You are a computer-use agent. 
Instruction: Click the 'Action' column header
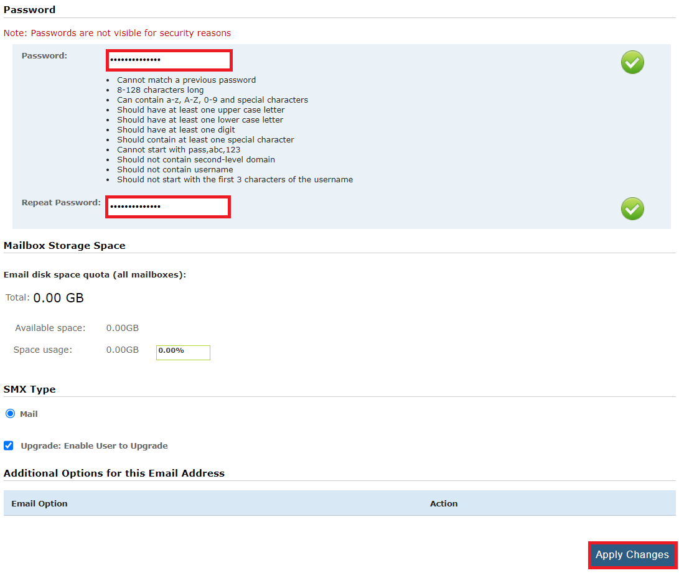[x=443, y=503]
